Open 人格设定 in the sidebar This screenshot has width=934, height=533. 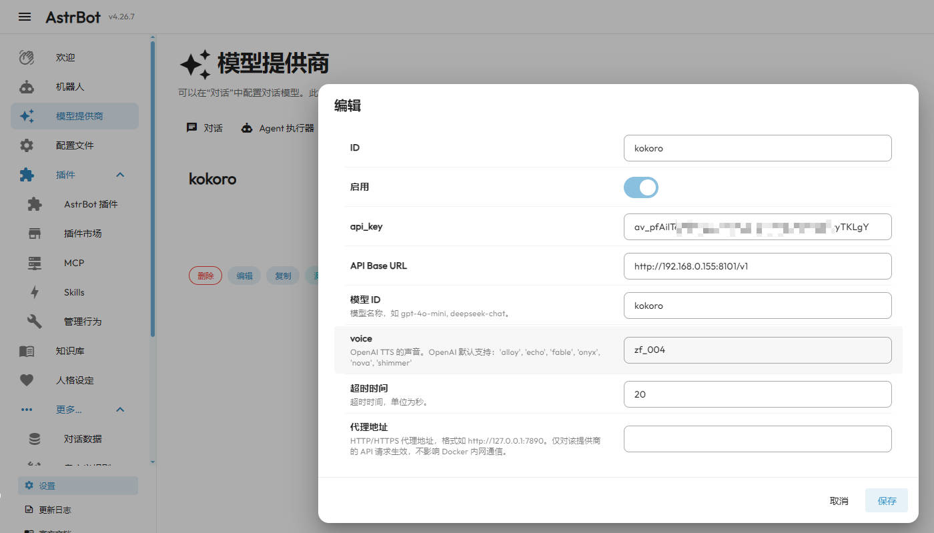tap(75, 380)
